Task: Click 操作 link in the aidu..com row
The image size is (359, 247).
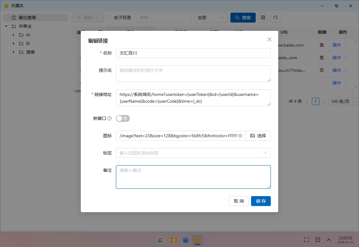Action: coord(336,58)
